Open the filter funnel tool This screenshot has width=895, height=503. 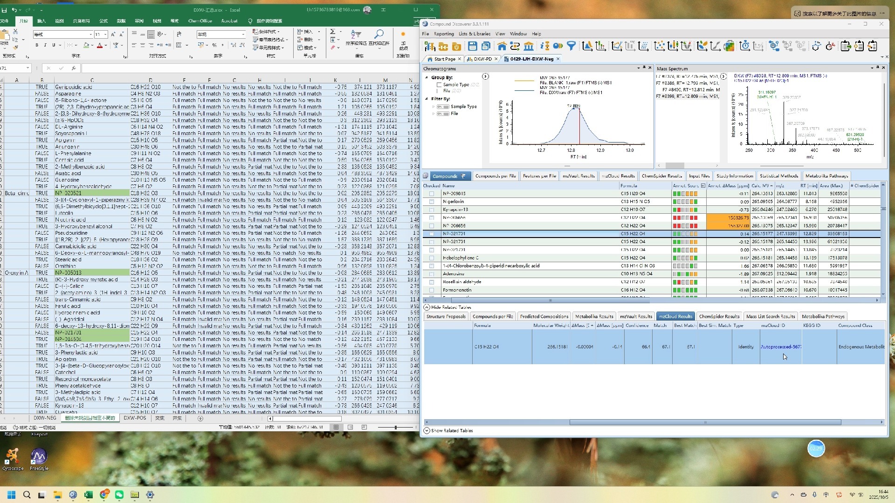click(571, 46)
